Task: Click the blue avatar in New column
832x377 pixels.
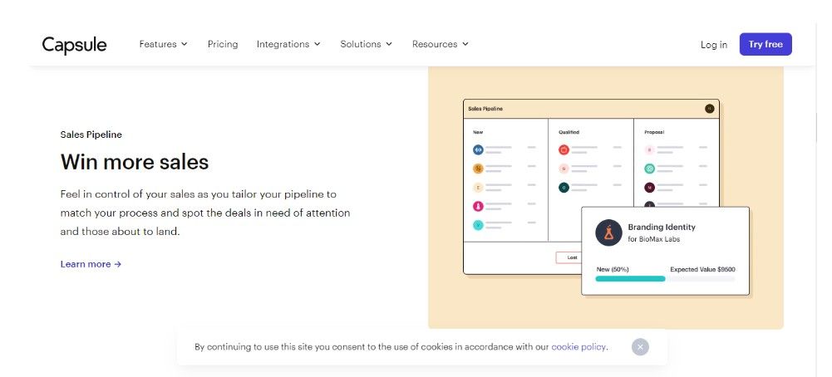Action: [478, 150]
